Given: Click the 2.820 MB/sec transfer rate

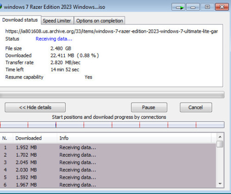Looking at the screenshot, I should (x=66, y=62).
